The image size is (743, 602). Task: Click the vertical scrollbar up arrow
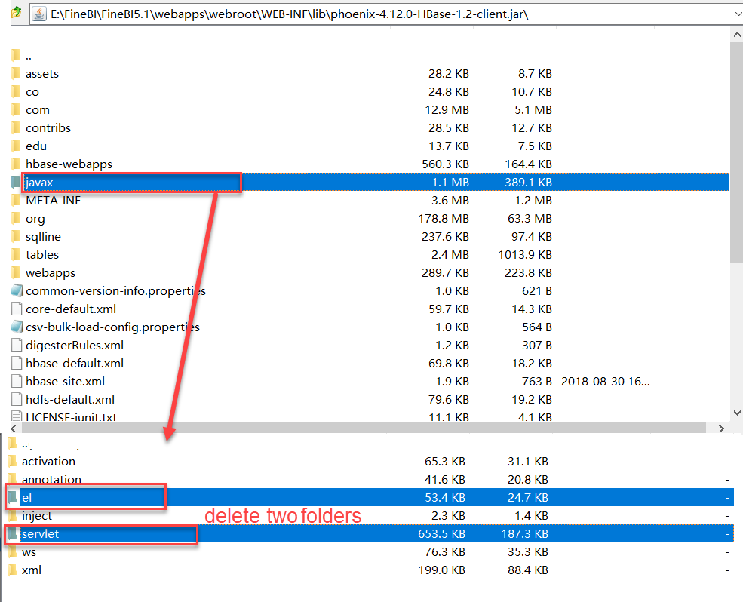pyautogui.click(x=737, y=34)
